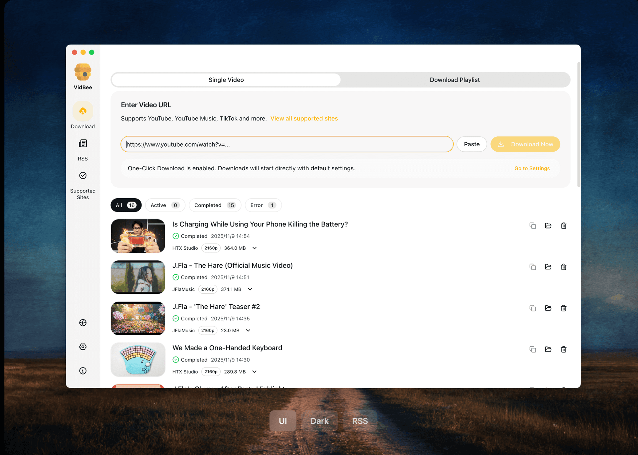Screen dimensions: 638x455
Task: Switch filter to Active downloads
Action: 165,205
